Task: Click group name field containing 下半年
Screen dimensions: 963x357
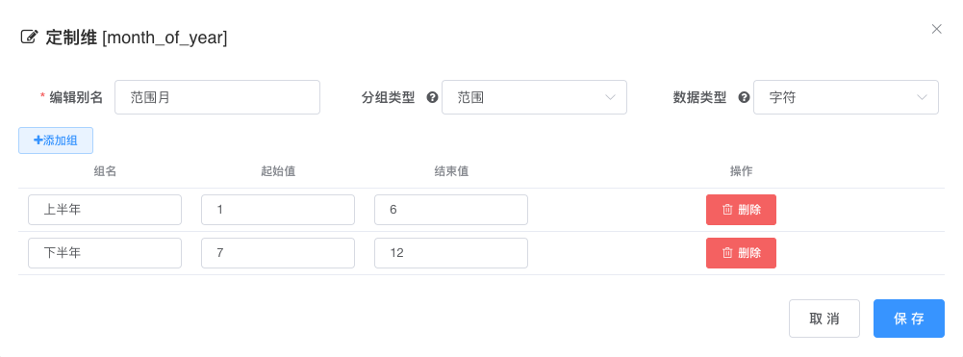Action: (105, 252)
